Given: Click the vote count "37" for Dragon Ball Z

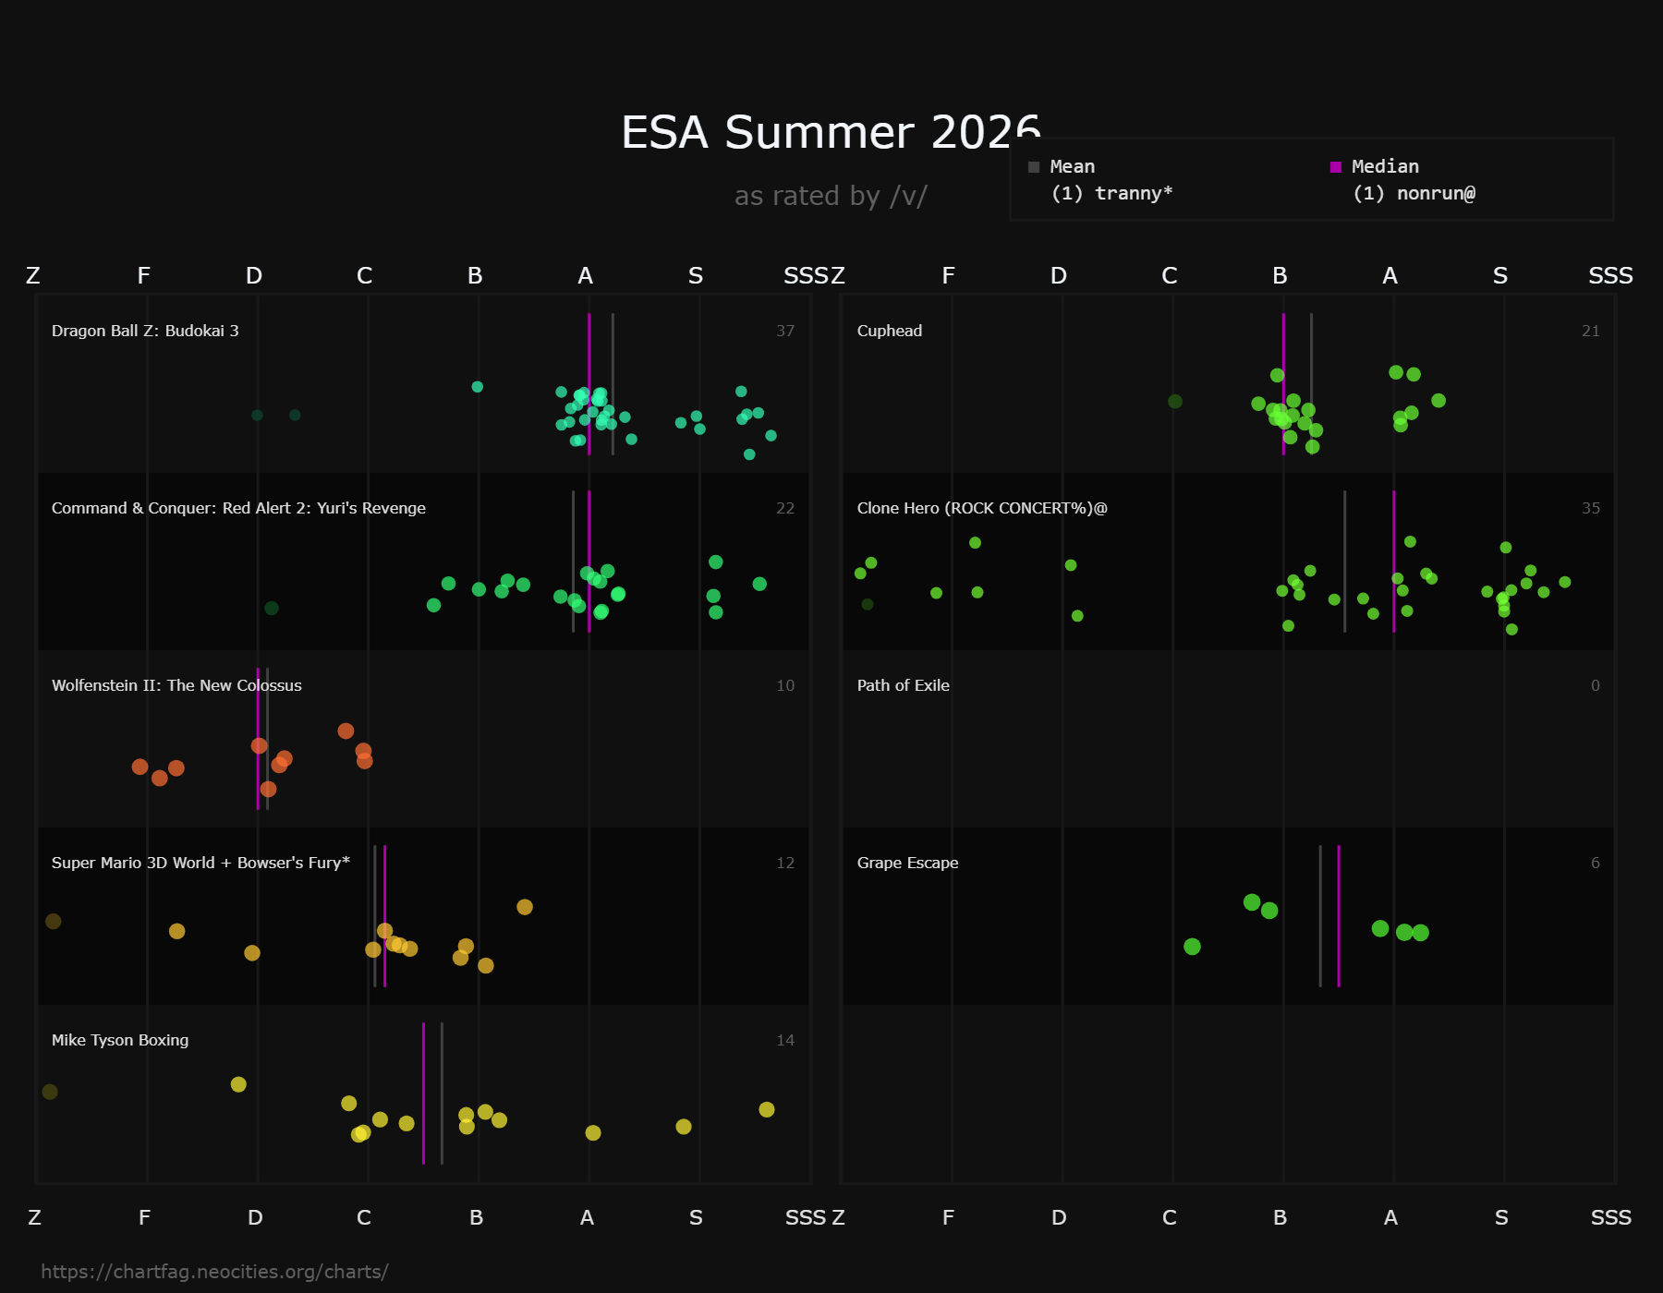Looking at the screenshot, I should pos(785,331).
